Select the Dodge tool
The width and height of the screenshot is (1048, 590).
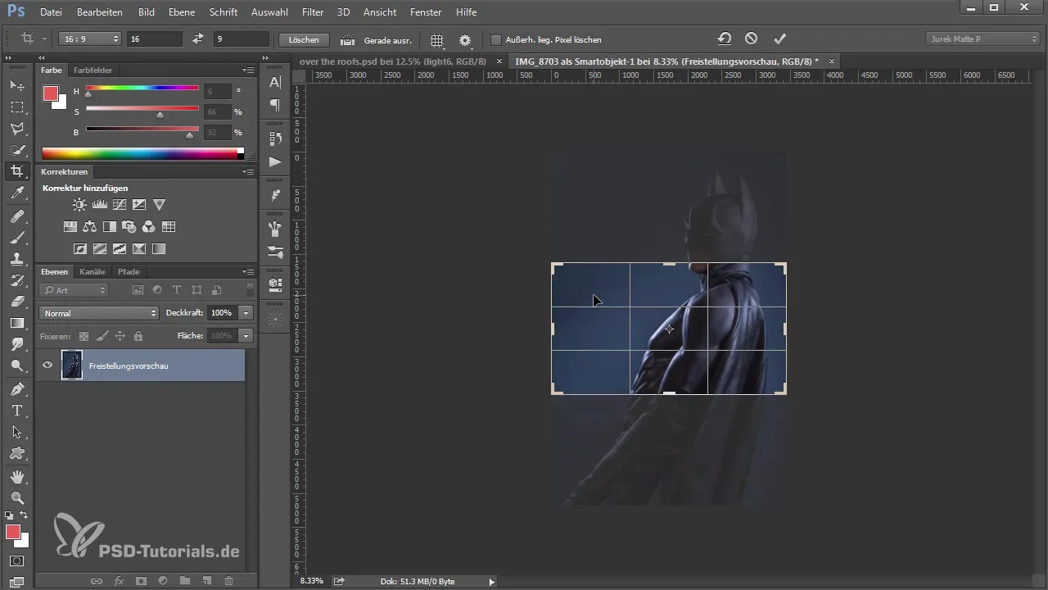pyautogui.click(x=16, y=365)
